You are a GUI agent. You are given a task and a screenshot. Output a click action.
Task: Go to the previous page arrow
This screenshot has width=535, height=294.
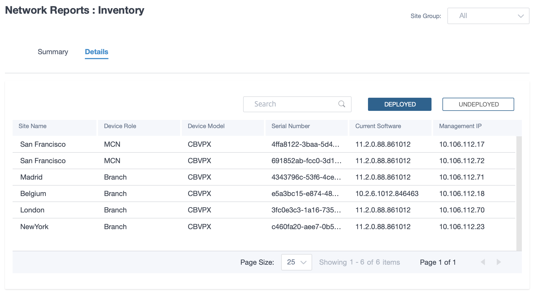point(483,262)
